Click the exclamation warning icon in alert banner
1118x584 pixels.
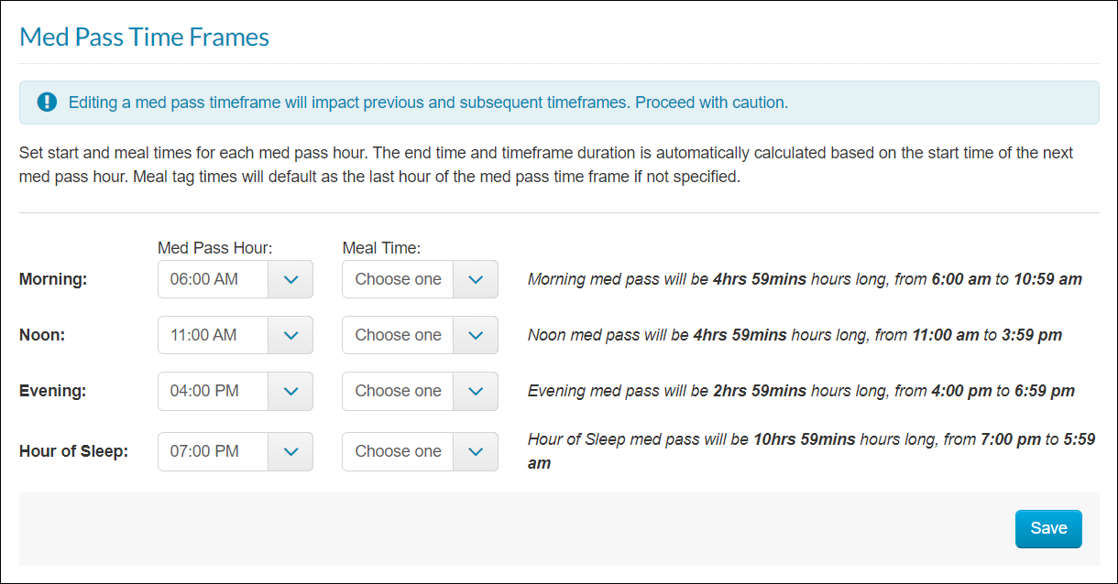point(47,103)
